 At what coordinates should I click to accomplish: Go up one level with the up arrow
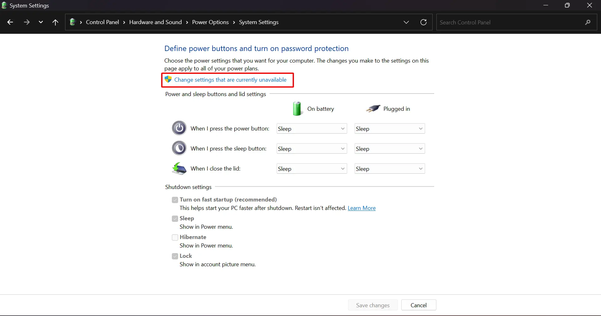pyautogui.click(x=55, y=22)
